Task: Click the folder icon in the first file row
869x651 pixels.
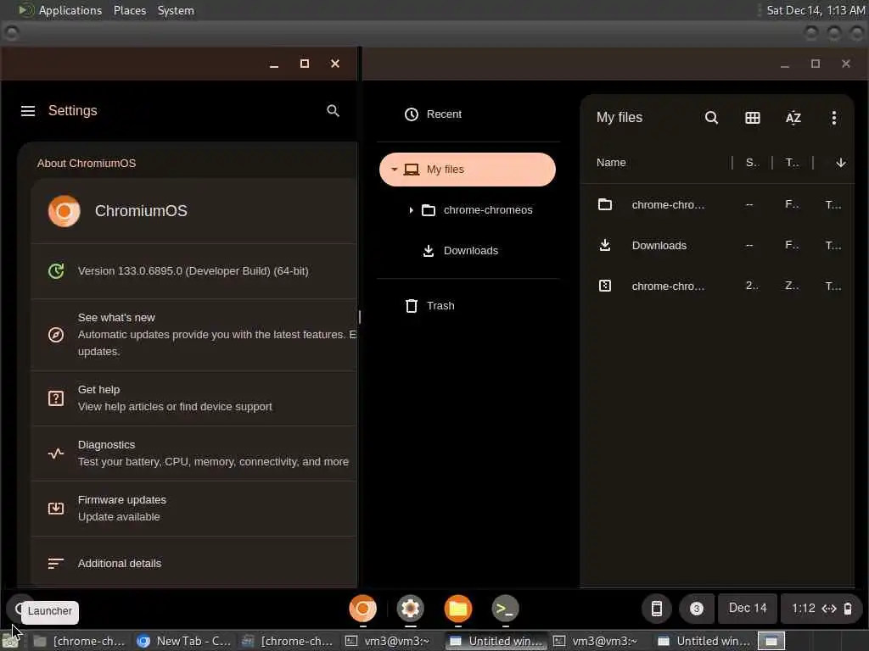Action: (x=604, y=205)
